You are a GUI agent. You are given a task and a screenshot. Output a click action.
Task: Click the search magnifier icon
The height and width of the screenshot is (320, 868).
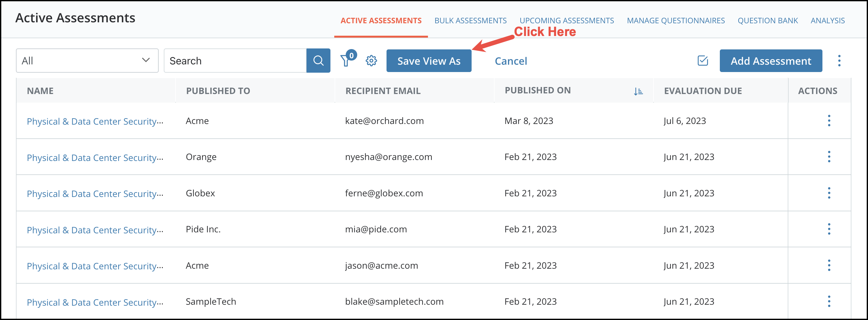pos(318,61)
